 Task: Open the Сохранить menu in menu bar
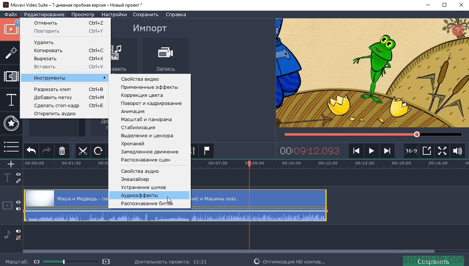[146, 14]
